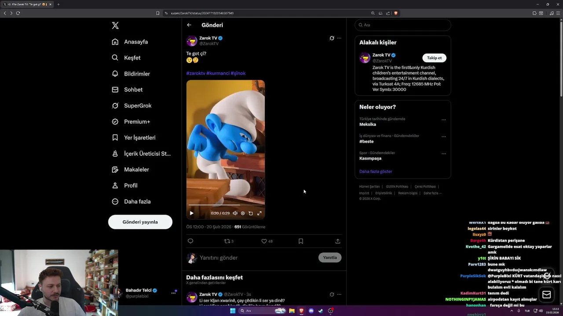Open Windows Start button
This screenshot has height=316, width=563.
[x=233, y=311]
